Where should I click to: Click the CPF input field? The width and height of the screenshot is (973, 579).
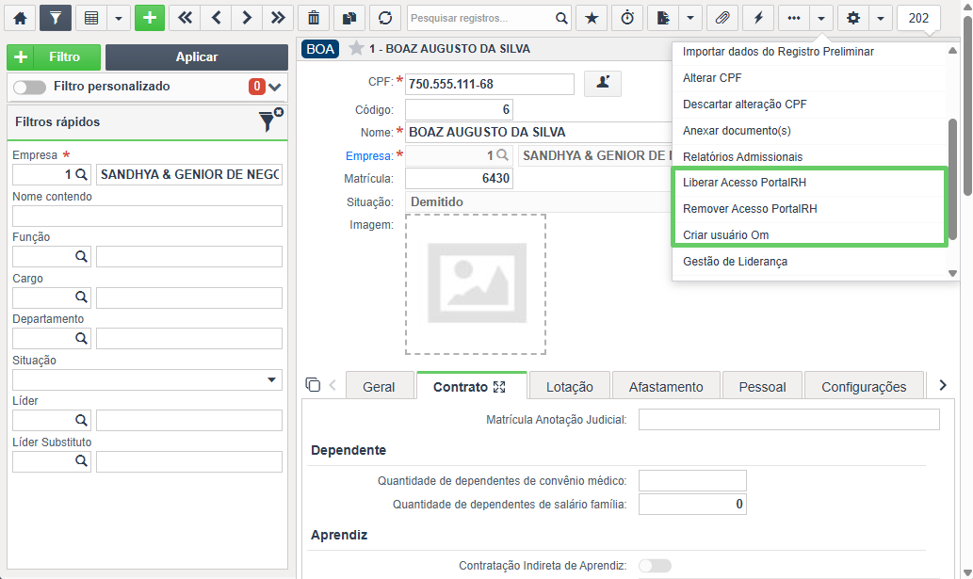(490, 85)
